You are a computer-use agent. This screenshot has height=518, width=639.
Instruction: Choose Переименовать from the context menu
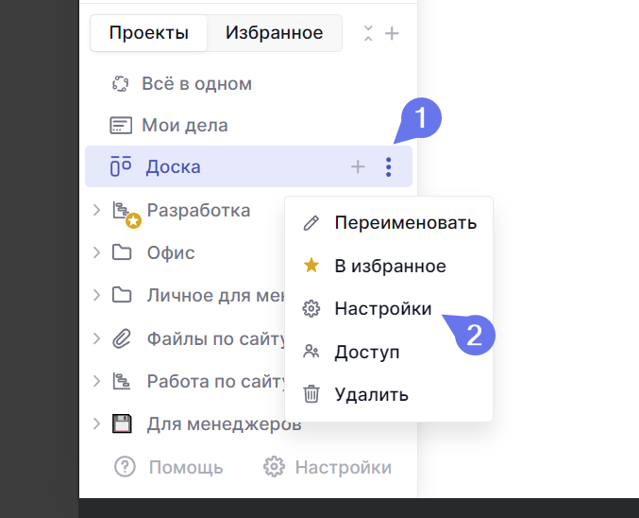(x=405, y=223)
